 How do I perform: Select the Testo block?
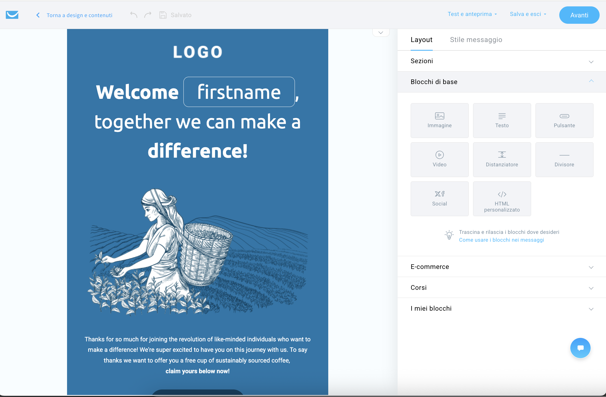pyautogui.click(x=502, y=121)
